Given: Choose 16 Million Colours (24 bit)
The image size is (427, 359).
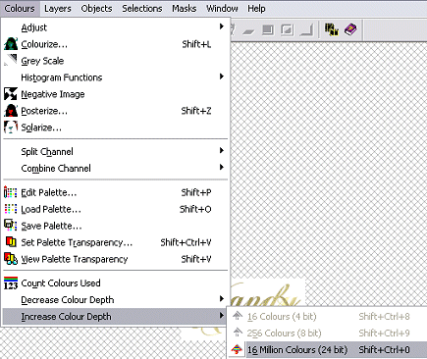Looking at the screenshot, I should click(x=327, y=350).
